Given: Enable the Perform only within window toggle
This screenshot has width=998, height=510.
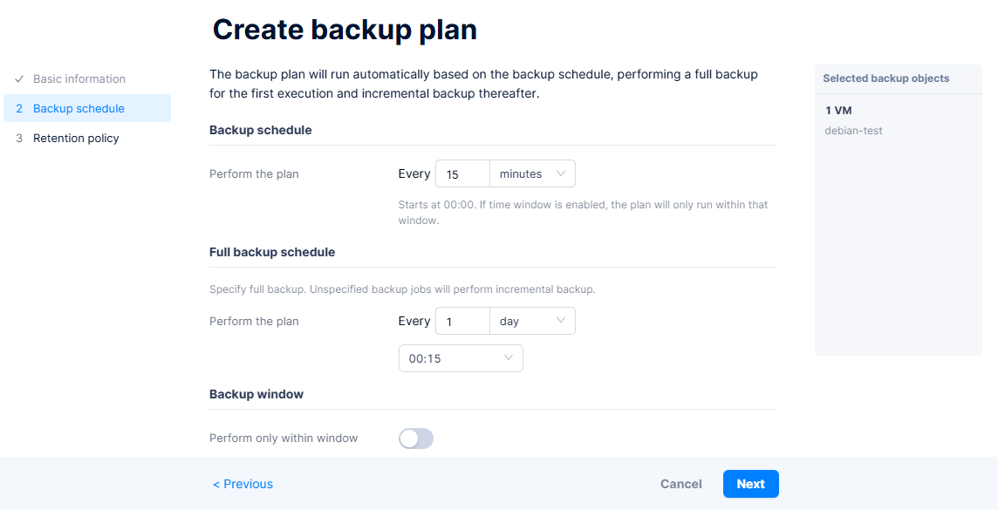Looking at the screenshot, I should coord(416,439).
